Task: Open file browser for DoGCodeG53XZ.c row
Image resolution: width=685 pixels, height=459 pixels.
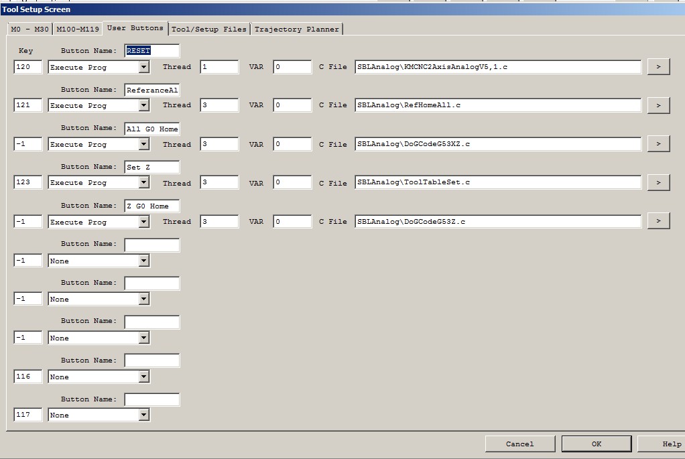Action: click(658, 144)
